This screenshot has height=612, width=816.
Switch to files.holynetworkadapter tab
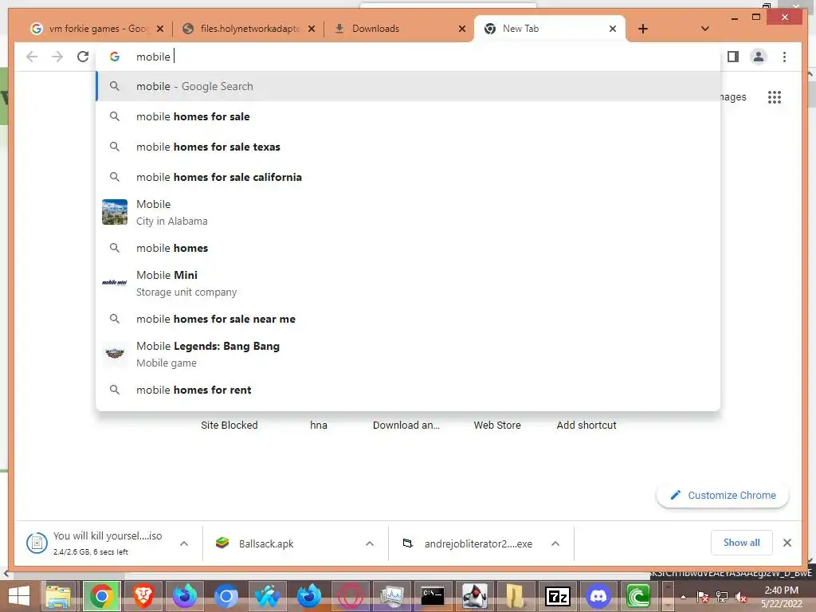[x=249, y=29]
